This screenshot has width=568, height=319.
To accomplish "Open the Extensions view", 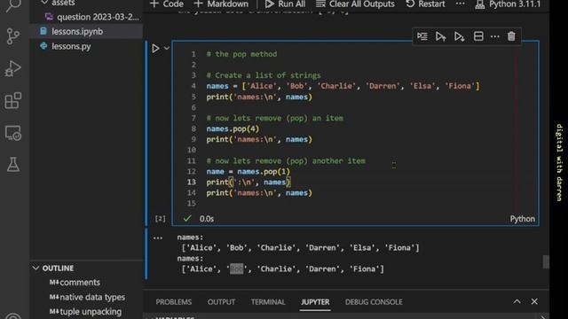I will point(13,100).
